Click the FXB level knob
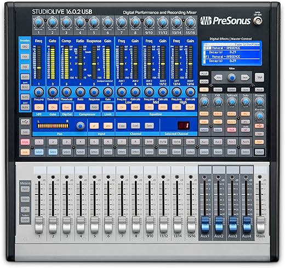Viewport: 285px width, 268px height. click(x=218, y=101)
